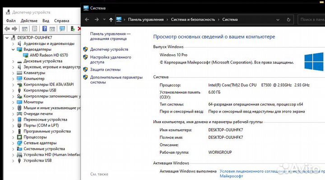The image size is (325, 180).
Task: Click the action pane icon beside the help icon
Action: (52, 28)
